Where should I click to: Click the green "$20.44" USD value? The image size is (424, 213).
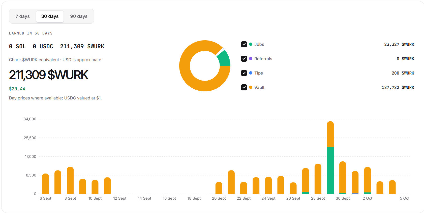tap(17, 89)
